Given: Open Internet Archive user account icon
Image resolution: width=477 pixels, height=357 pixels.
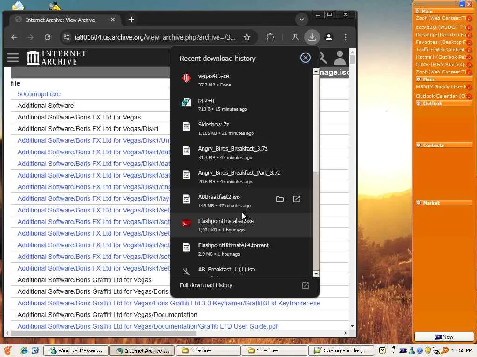Looking at the screenshot, I should click(x=340, y=57).
